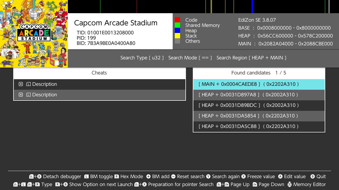Image resolution: width=339 pixels, height=190 pixels.
Task: Select the red Code legend swatch
Action: 177,20
